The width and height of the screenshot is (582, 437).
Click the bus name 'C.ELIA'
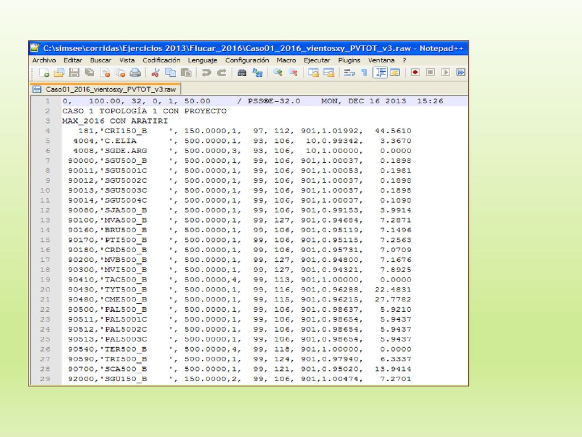click(120, 141)
